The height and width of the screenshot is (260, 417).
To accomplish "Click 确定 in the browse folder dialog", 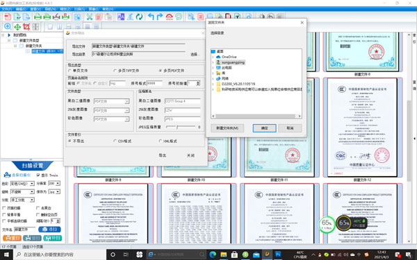I will 264,128.
